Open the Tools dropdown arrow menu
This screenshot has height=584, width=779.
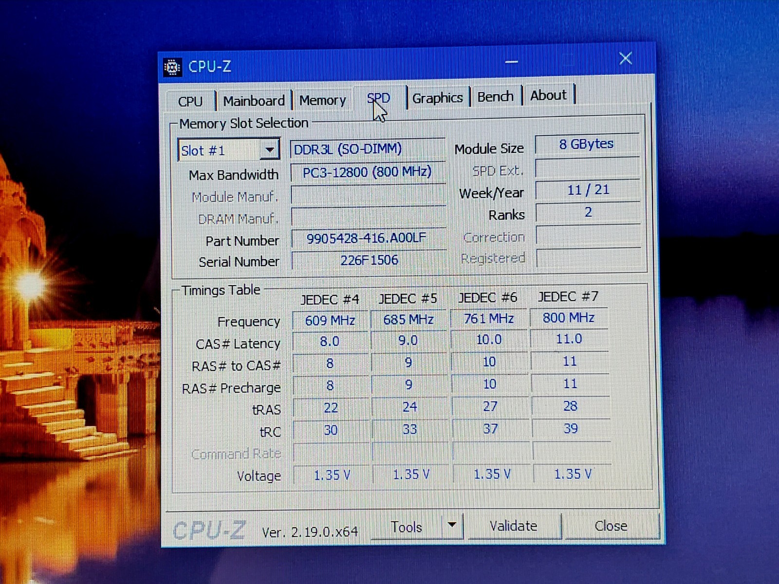452,526
